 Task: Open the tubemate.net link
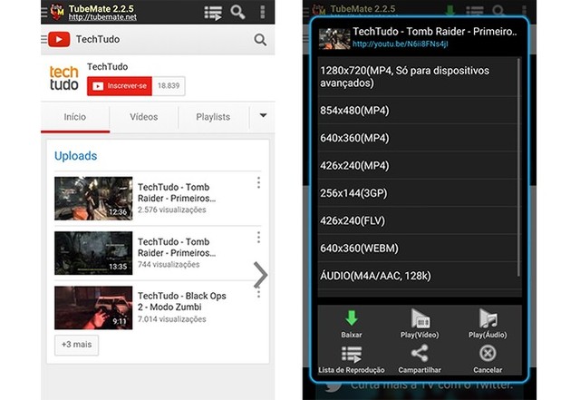[102, 17]
